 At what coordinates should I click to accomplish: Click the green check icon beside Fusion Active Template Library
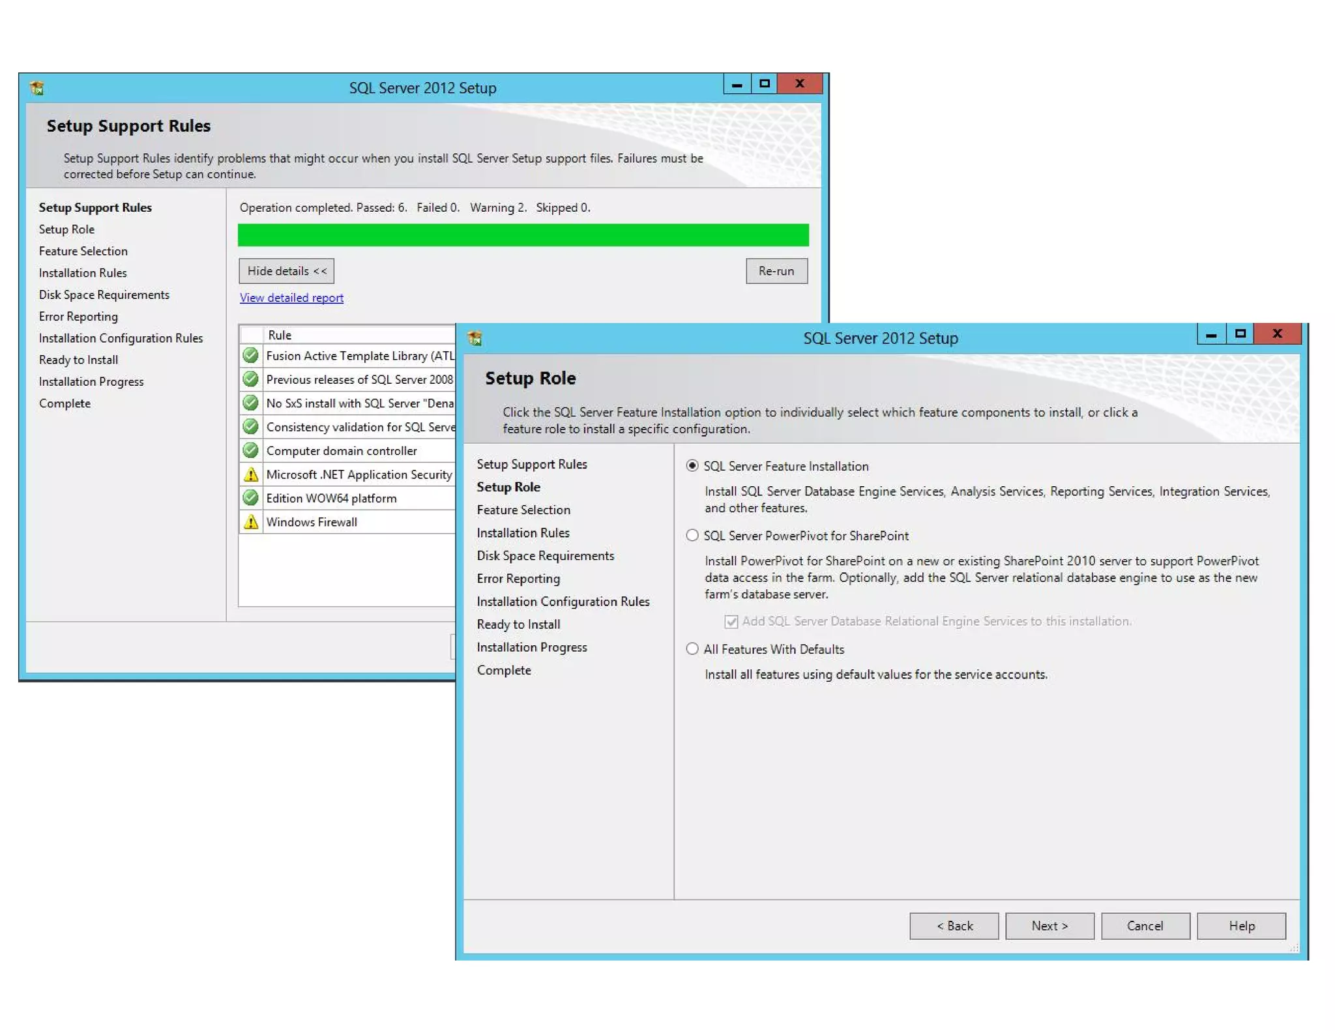250,356
